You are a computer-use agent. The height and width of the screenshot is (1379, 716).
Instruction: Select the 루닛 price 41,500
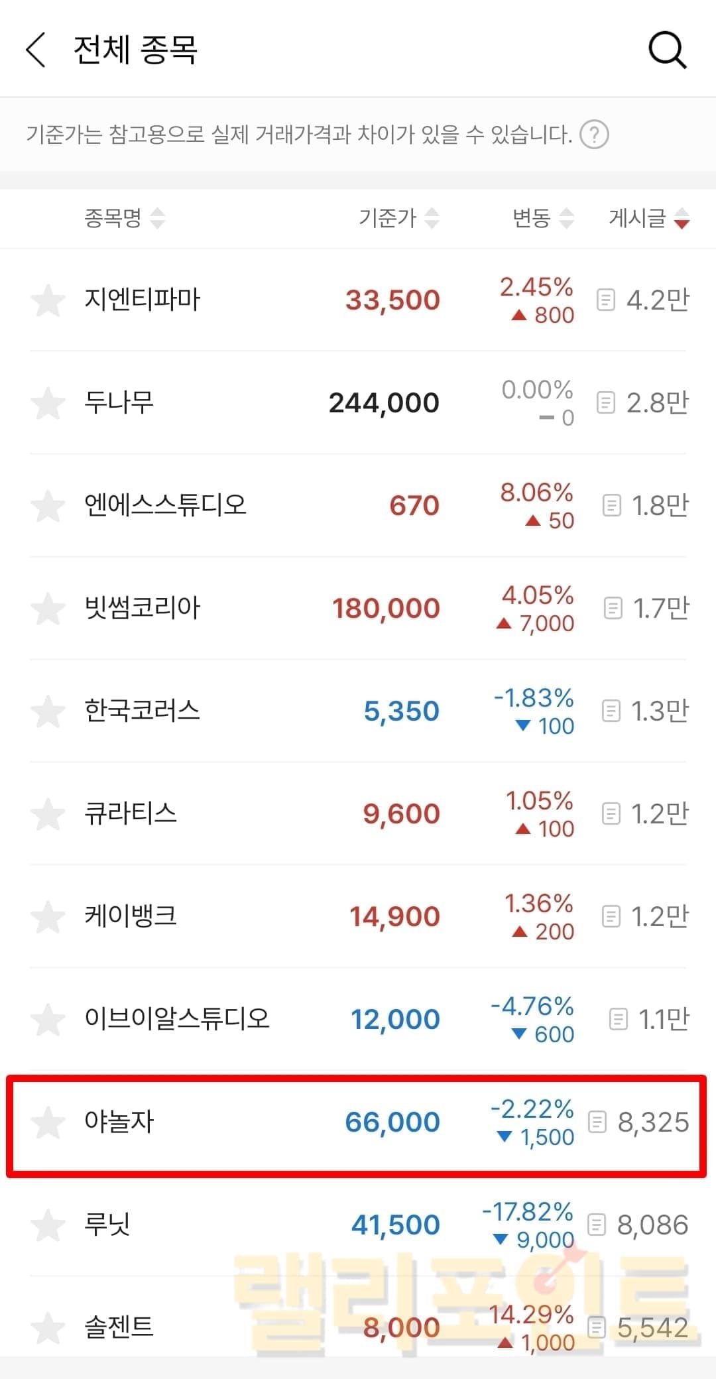pyautogui.click(x=395, y=1225)
